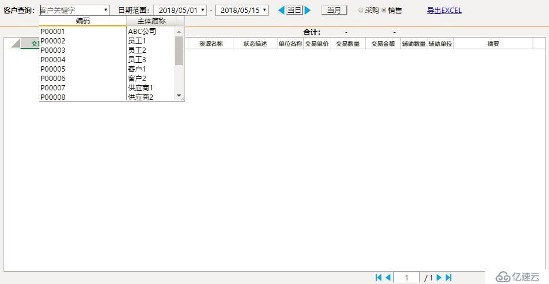Select code P00008 in dropdown list
Image resolution: width=549 pixels, height=284 pixels.
53,97
